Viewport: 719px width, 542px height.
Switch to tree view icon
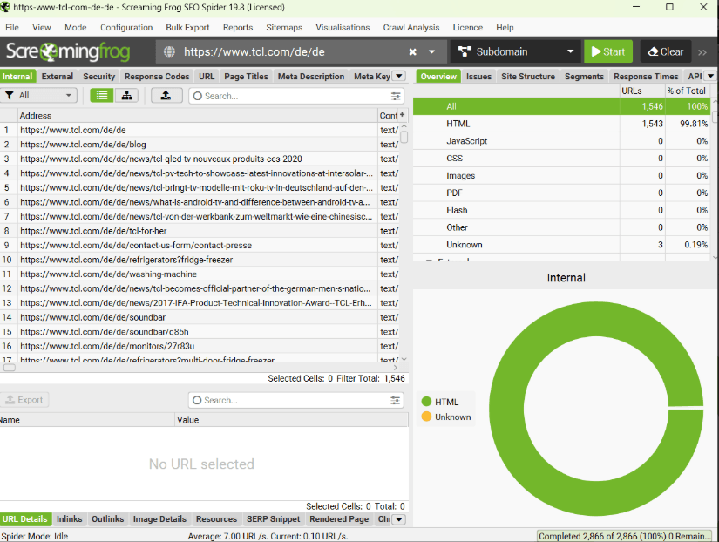127,96
